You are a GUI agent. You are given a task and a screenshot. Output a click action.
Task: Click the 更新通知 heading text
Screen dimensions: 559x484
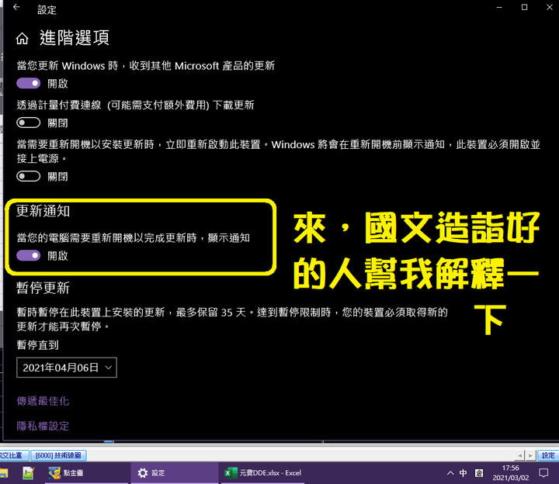(x=43, y=211)
